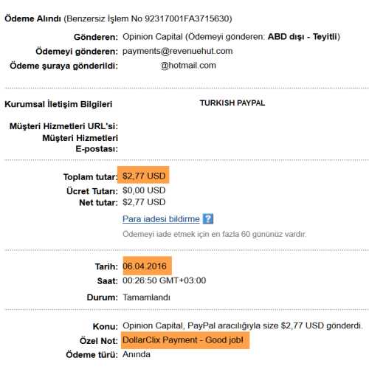Click the Opinion Capital sender name
The height and width of the screenshot is (369, 369).
[x=153, y=37]
